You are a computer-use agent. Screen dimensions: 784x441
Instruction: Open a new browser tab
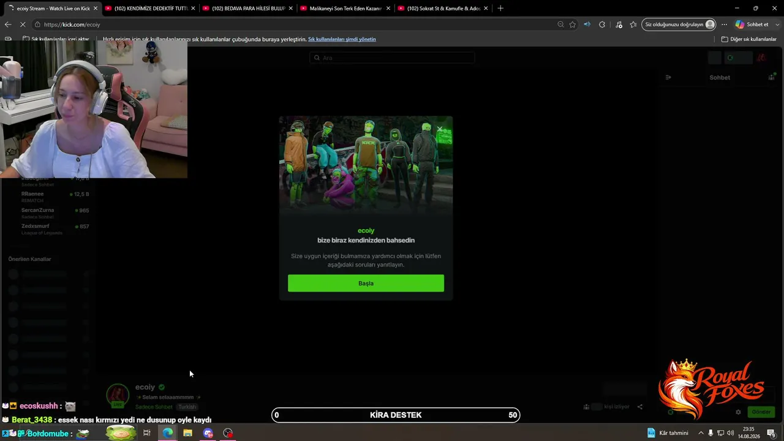pyautogui.click(x=500, y=9)
